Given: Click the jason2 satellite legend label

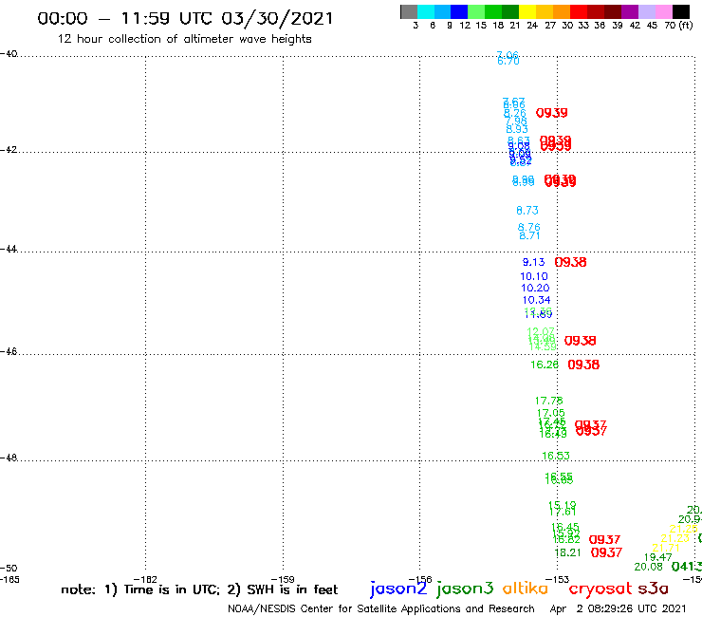Looking at the screenshot, I should click(x=398, y=589).
